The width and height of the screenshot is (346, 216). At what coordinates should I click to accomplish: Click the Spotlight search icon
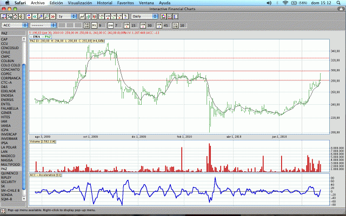pos(340,3)
